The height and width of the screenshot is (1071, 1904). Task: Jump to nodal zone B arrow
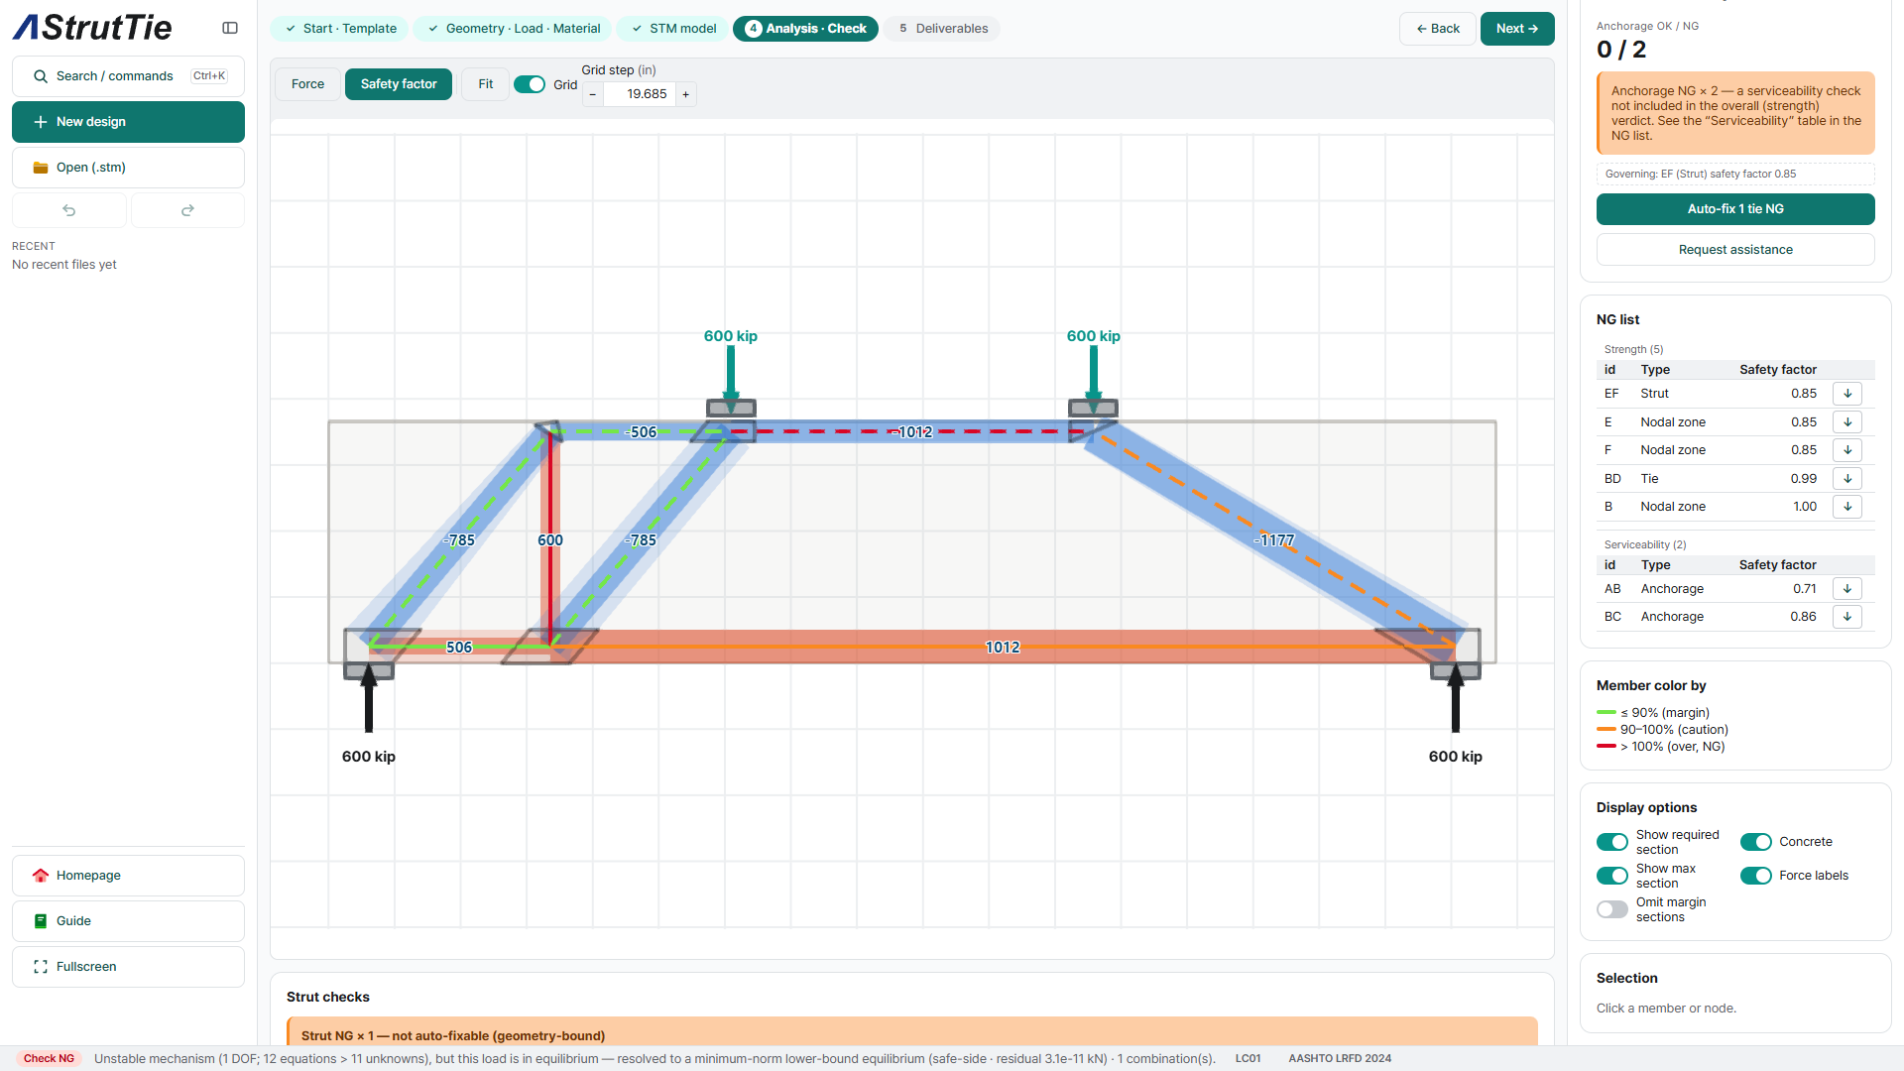[x=1847, y=507]
